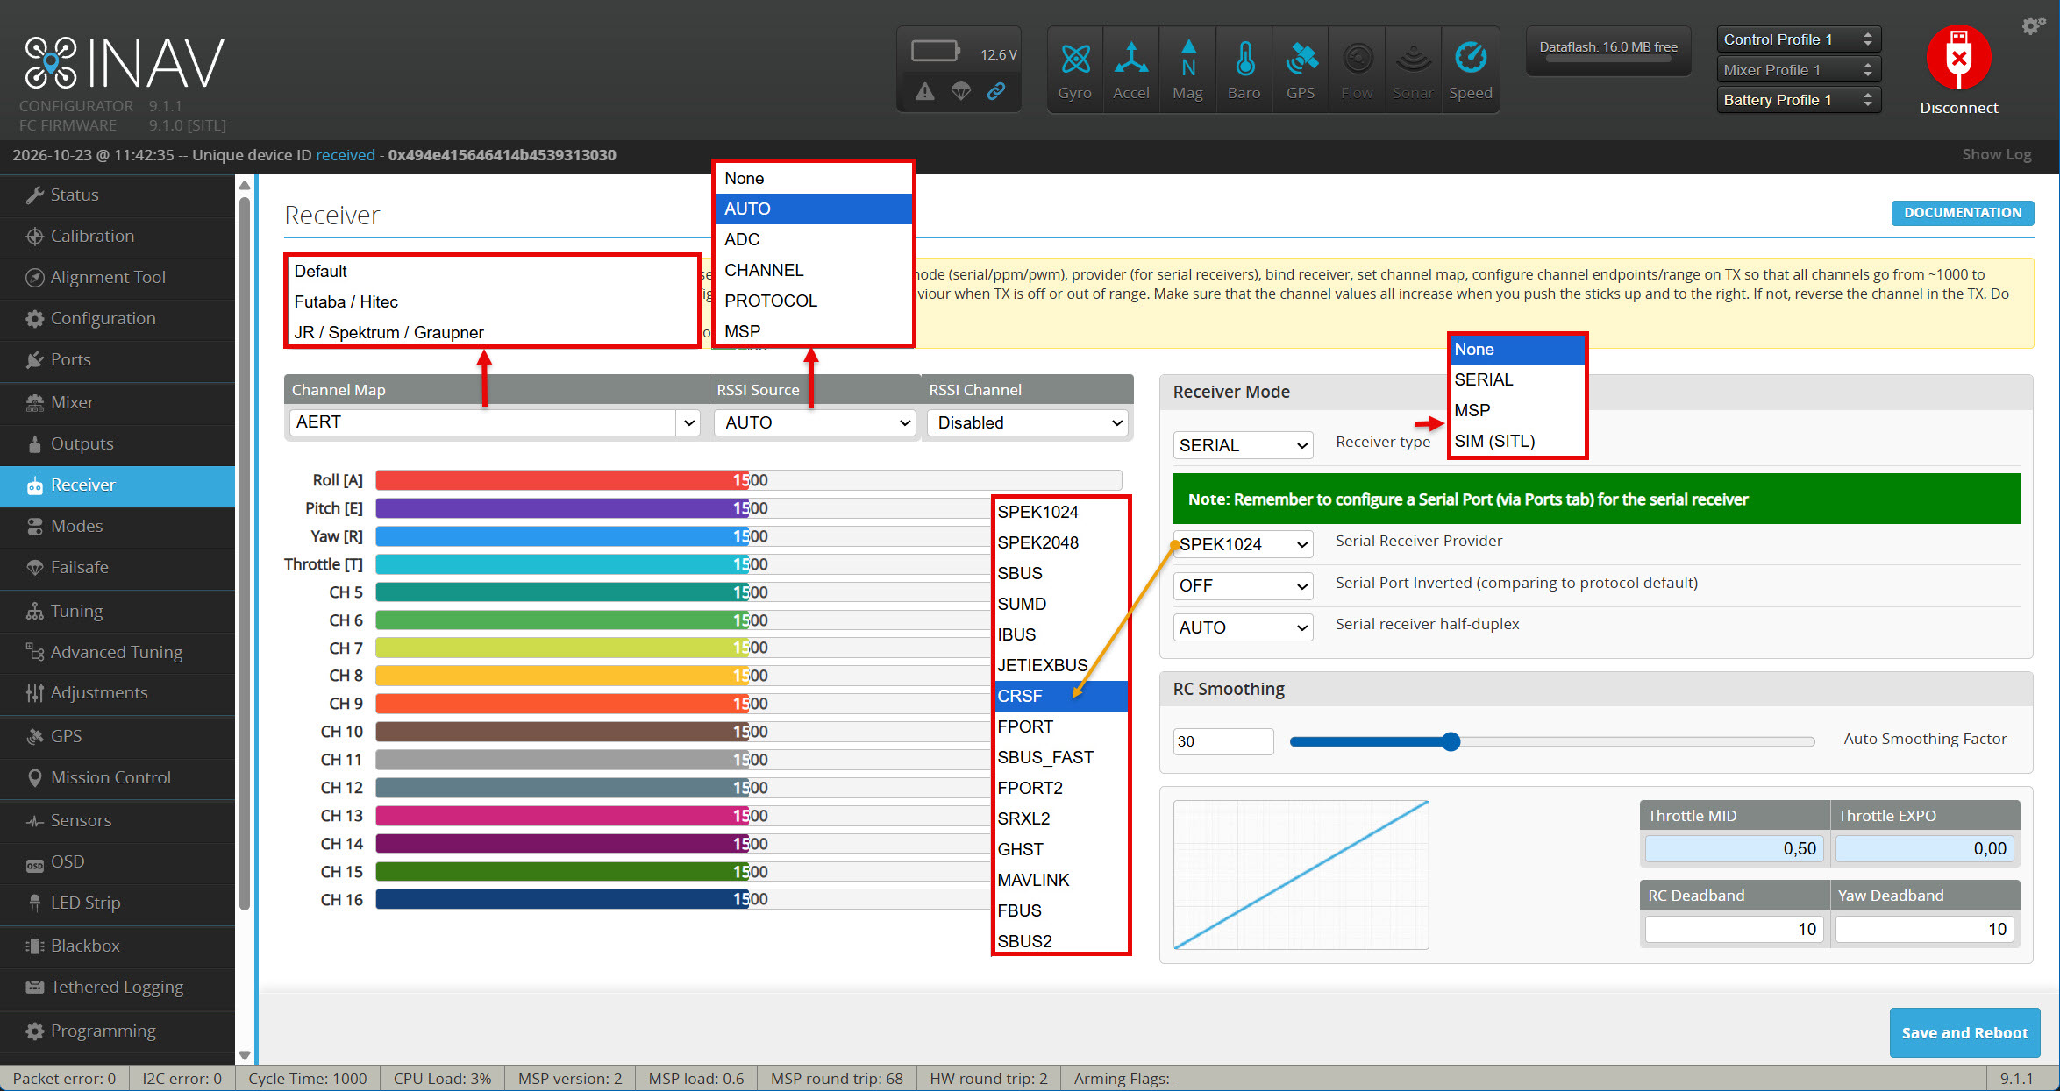Select CRSF in provider list
The width and height of the screenshot is (2060, 1091).
click(1060, 696)
